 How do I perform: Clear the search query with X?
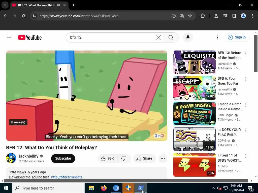(159, 37)
